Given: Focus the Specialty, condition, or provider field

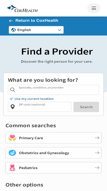Looking at the screenshot, I should coord(54,90).
